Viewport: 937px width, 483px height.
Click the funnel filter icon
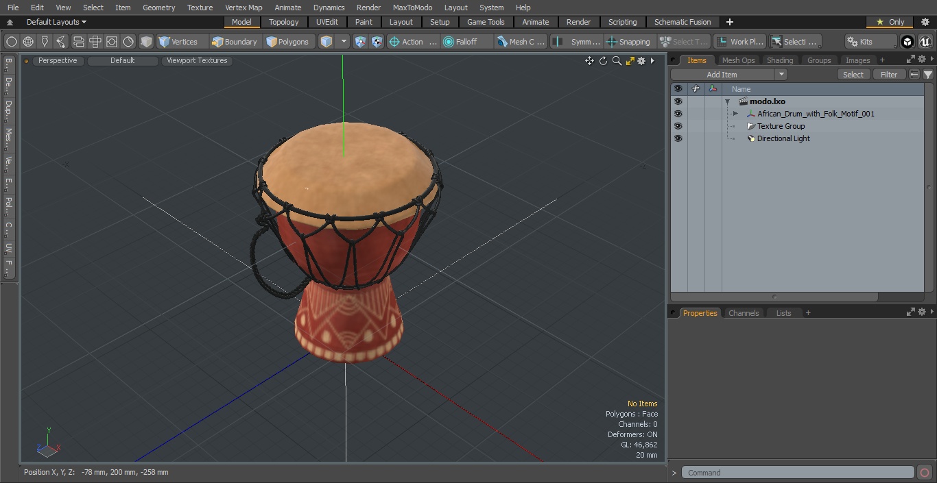coord(928,75)
